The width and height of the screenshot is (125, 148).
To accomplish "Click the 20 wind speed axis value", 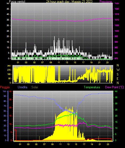I will (x=8, y=37).
